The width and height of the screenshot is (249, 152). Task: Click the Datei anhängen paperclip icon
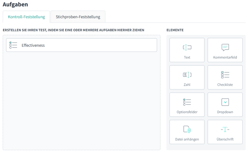(187, 129)
